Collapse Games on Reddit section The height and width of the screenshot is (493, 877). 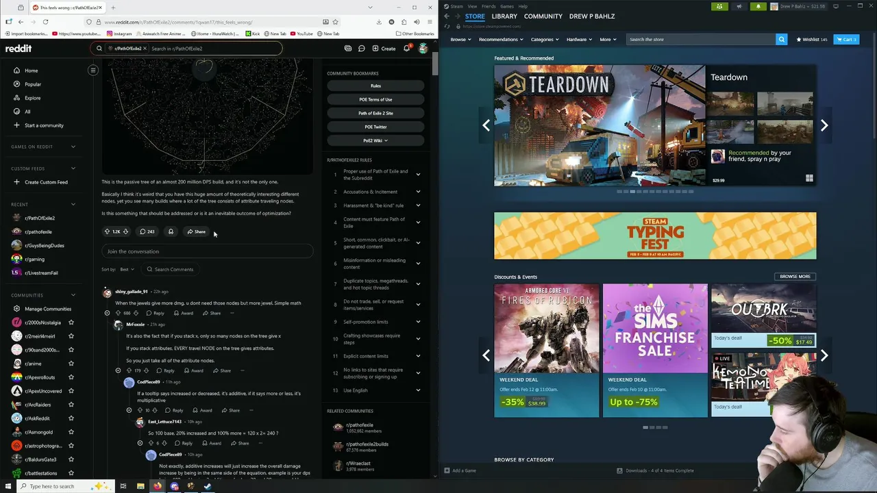click(73, 147)
